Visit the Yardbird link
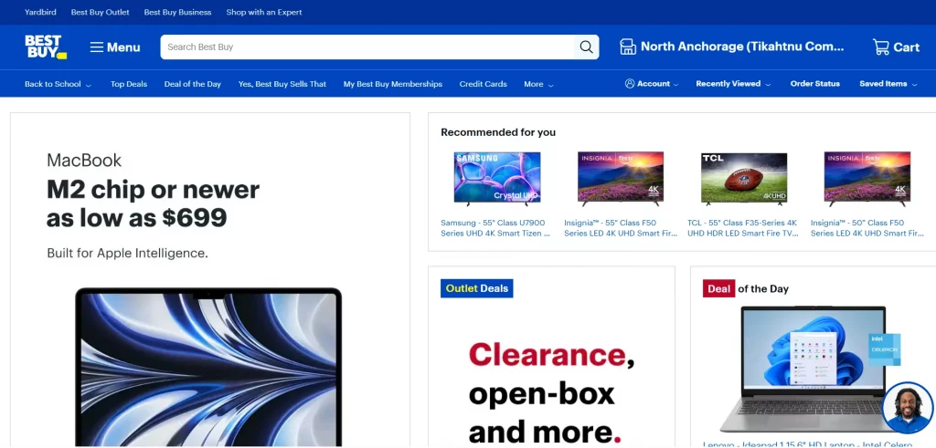Viewport: 936px width, 448px height. coord(40,12)
